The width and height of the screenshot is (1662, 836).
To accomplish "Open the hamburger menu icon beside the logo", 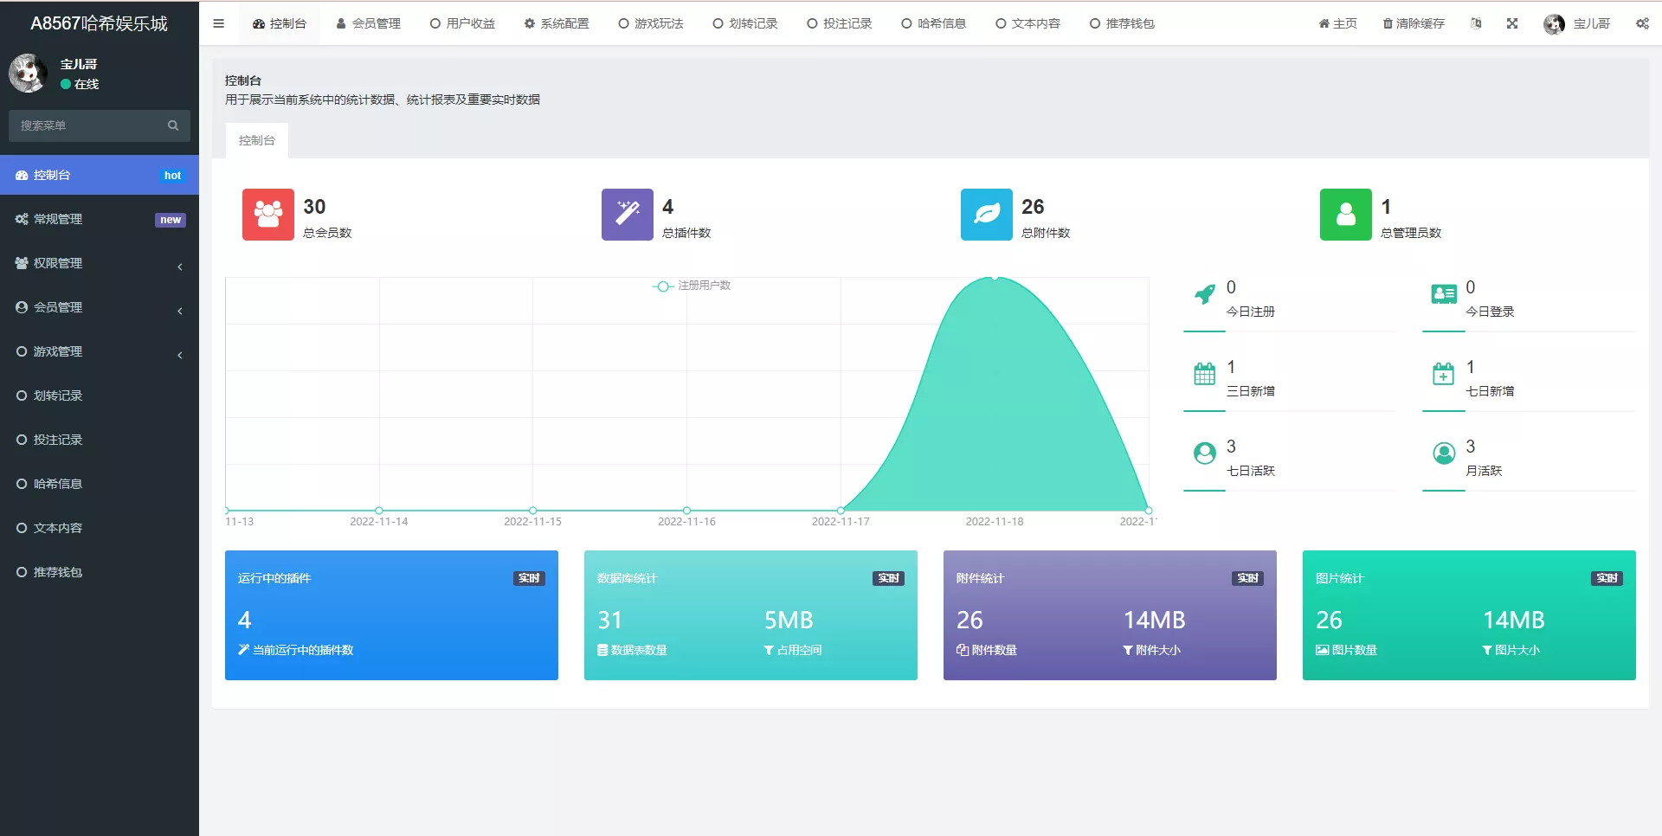I will 218,23.
